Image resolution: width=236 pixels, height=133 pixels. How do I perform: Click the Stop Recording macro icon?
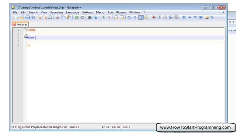coord(159,17)
